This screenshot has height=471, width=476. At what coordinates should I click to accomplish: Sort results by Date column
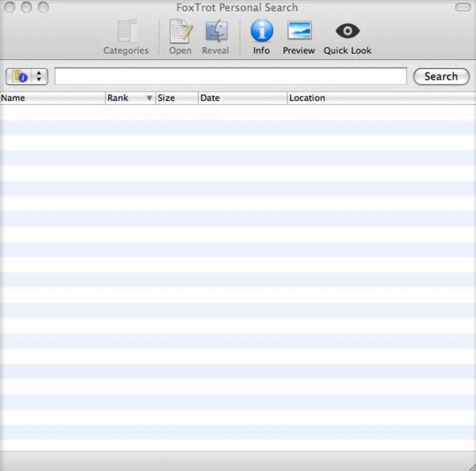[243, 98]
